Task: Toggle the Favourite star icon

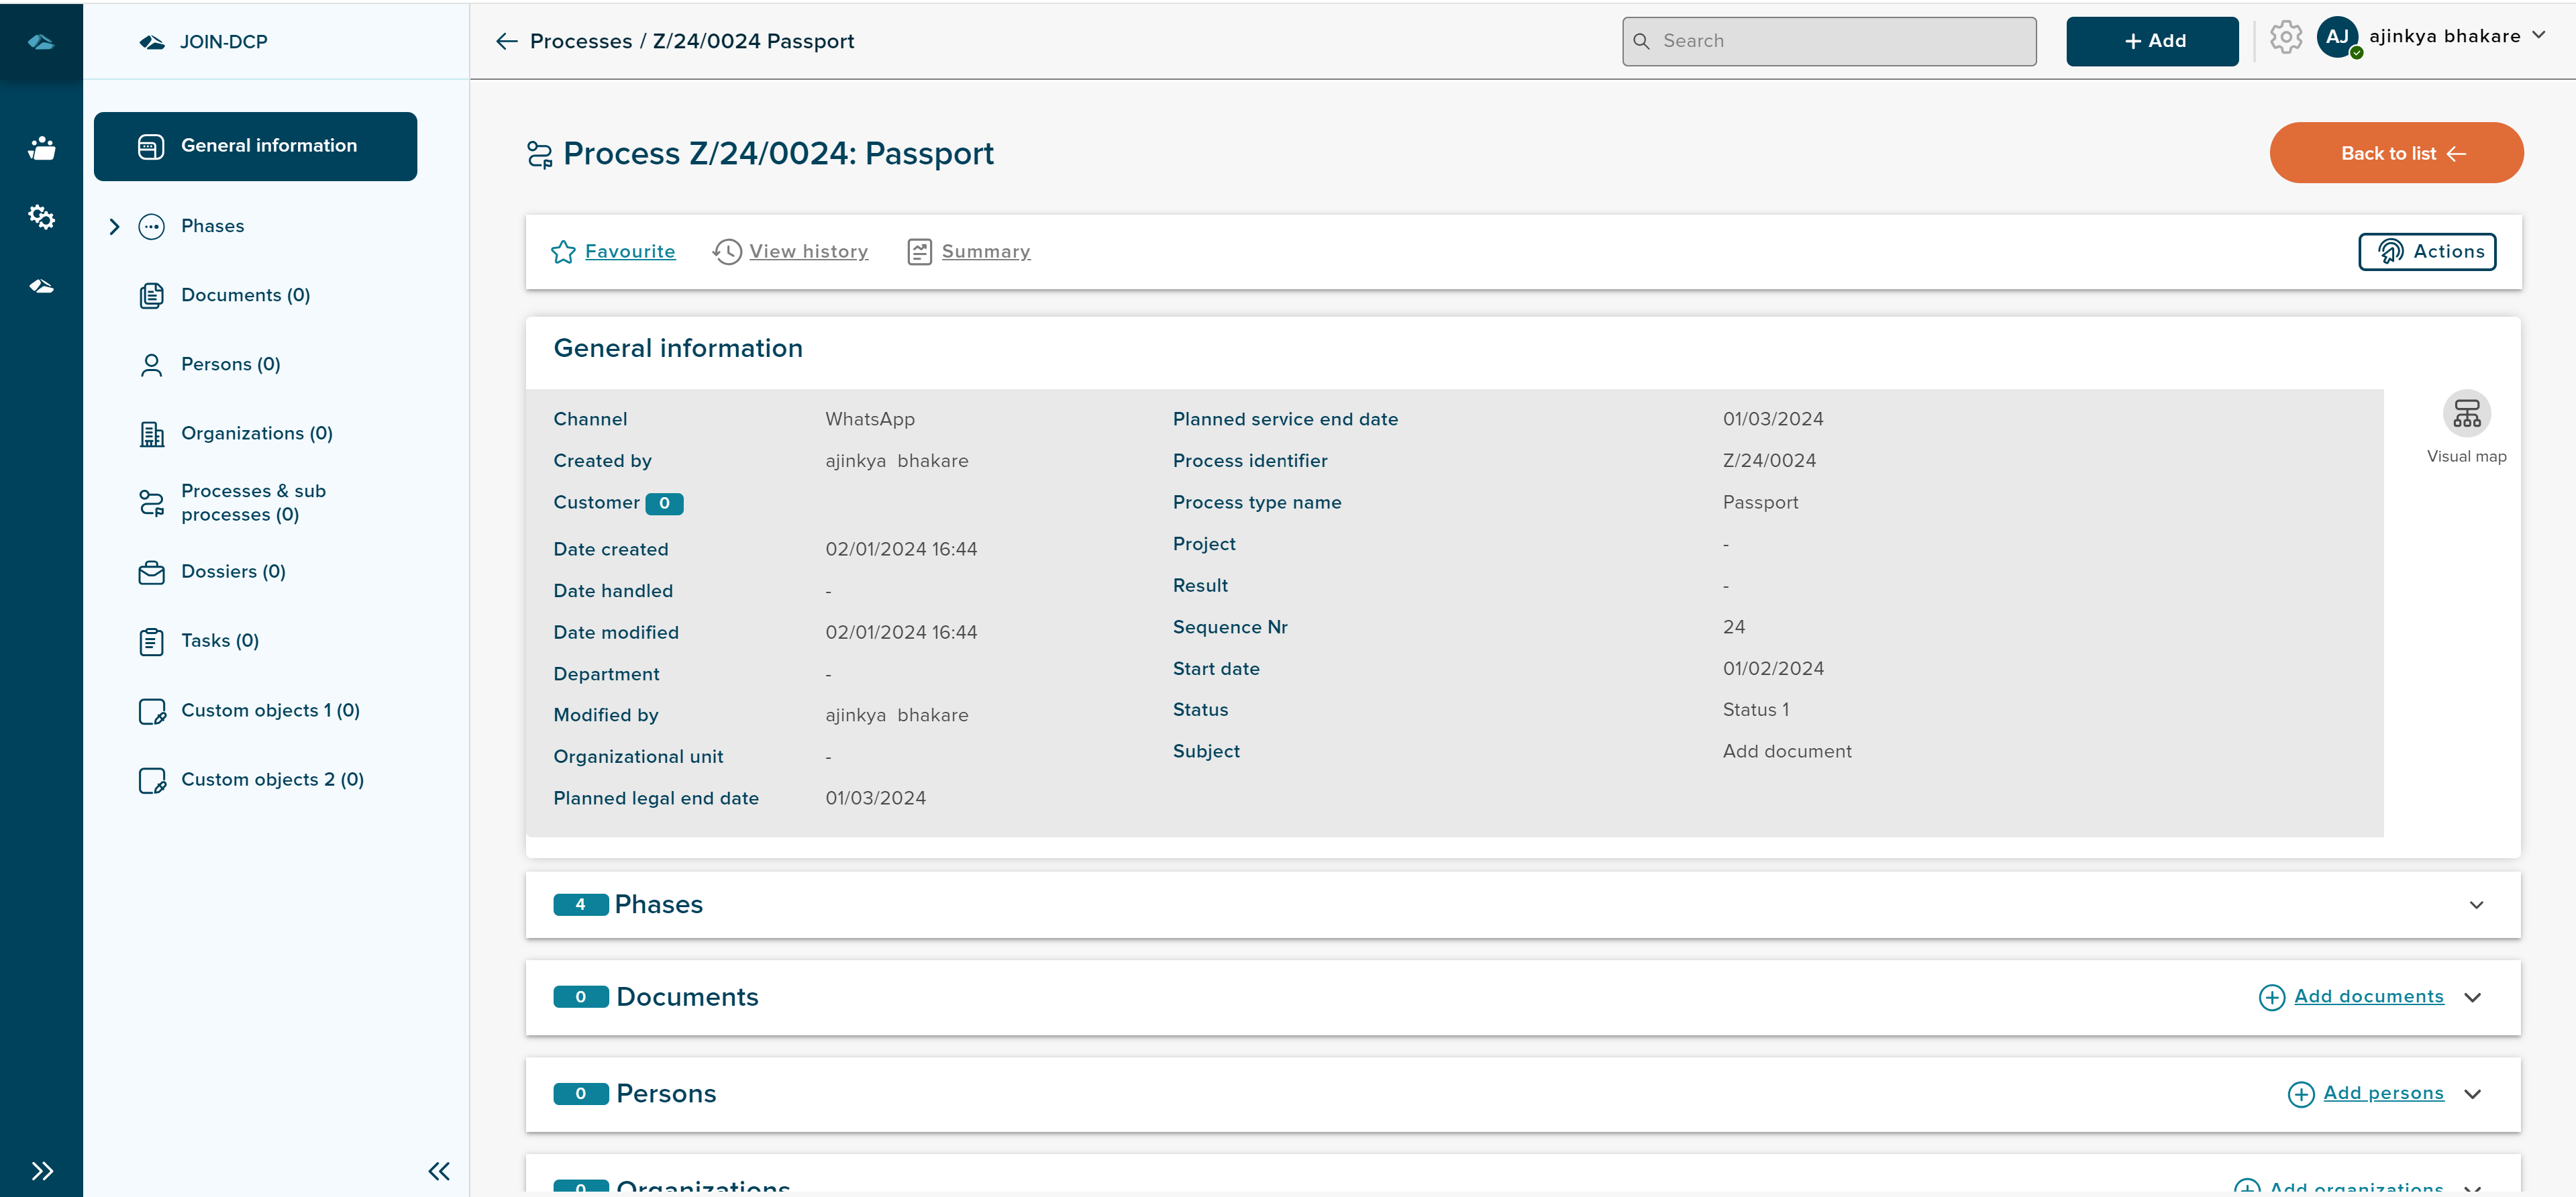Action: (x=563, y=252)
